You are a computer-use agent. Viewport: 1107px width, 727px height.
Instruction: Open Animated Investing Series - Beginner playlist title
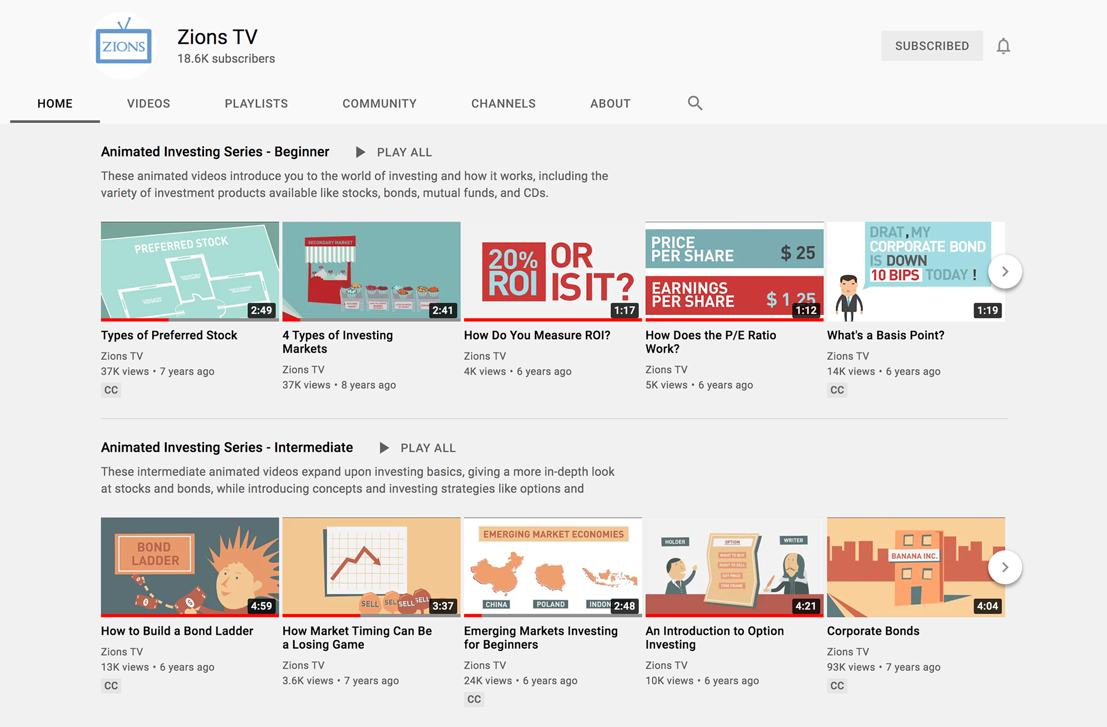[x=215, y=152]
